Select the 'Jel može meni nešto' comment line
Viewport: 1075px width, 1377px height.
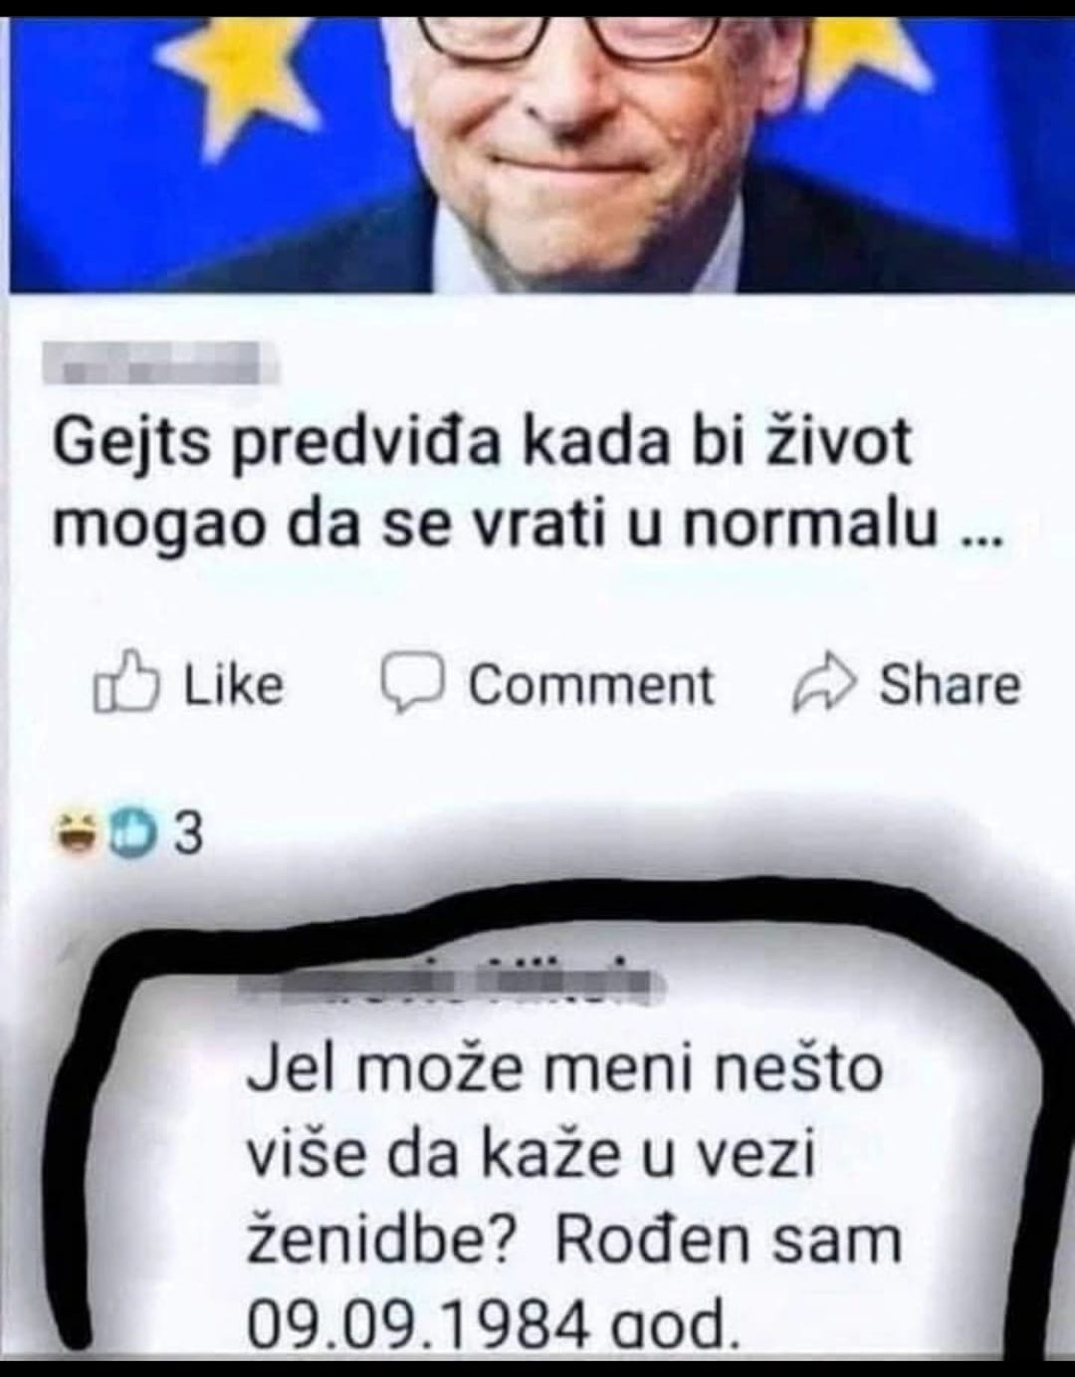564,1069
